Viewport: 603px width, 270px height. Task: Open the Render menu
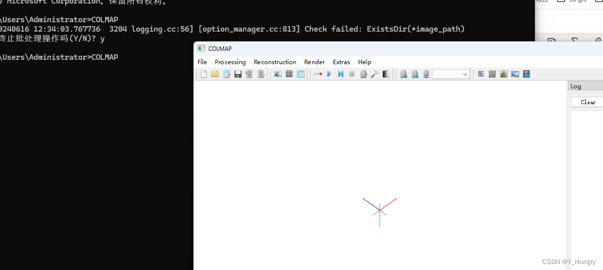(x=315, y=62)
